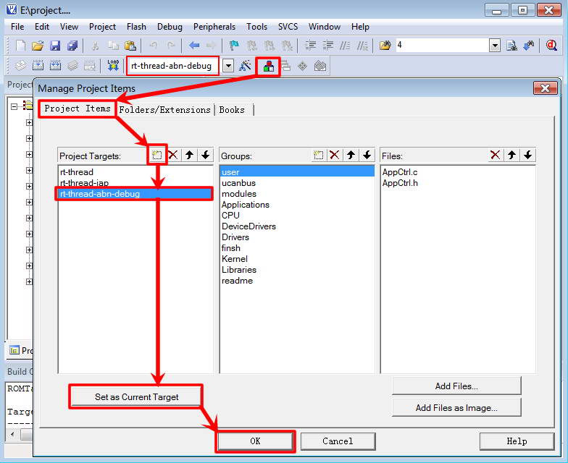Expand the top project tree node
The image size is (568, 463).
coord(14,106)
